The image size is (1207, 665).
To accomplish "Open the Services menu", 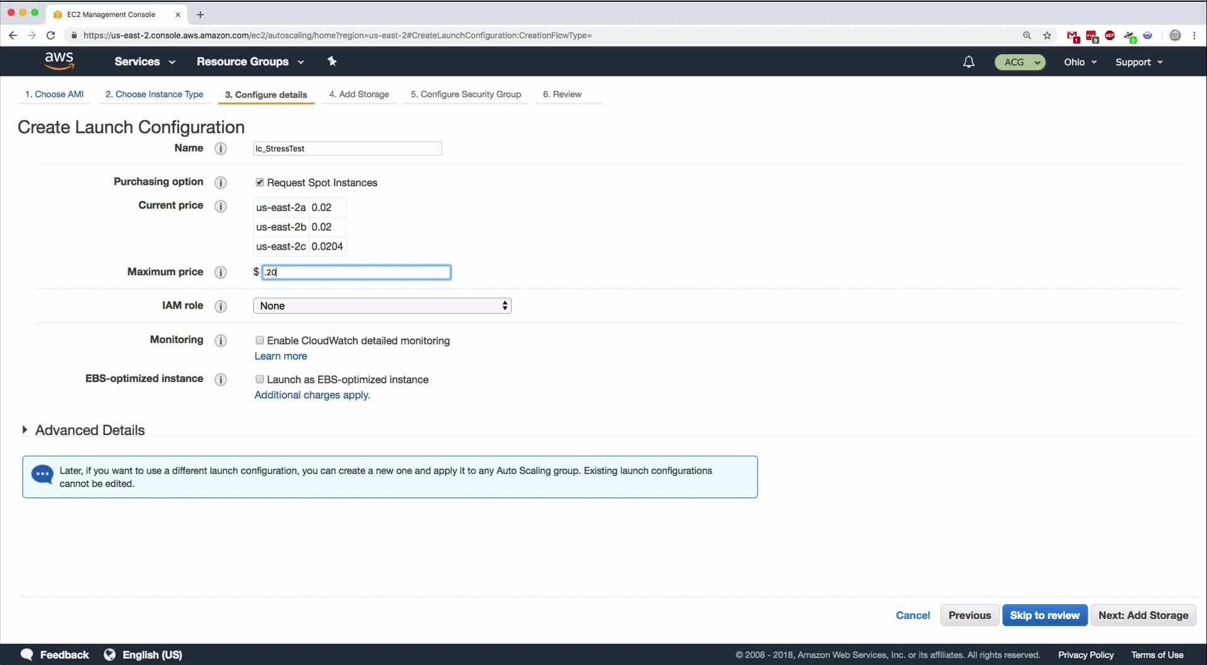I will click(x=145, y=62).
